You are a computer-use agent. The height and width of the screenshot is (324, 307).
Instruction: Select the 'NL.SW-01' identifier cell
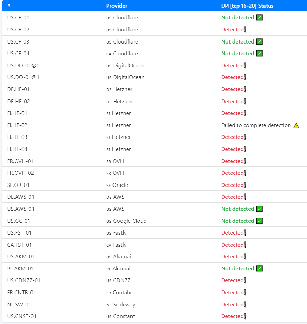tap(19, 304)
